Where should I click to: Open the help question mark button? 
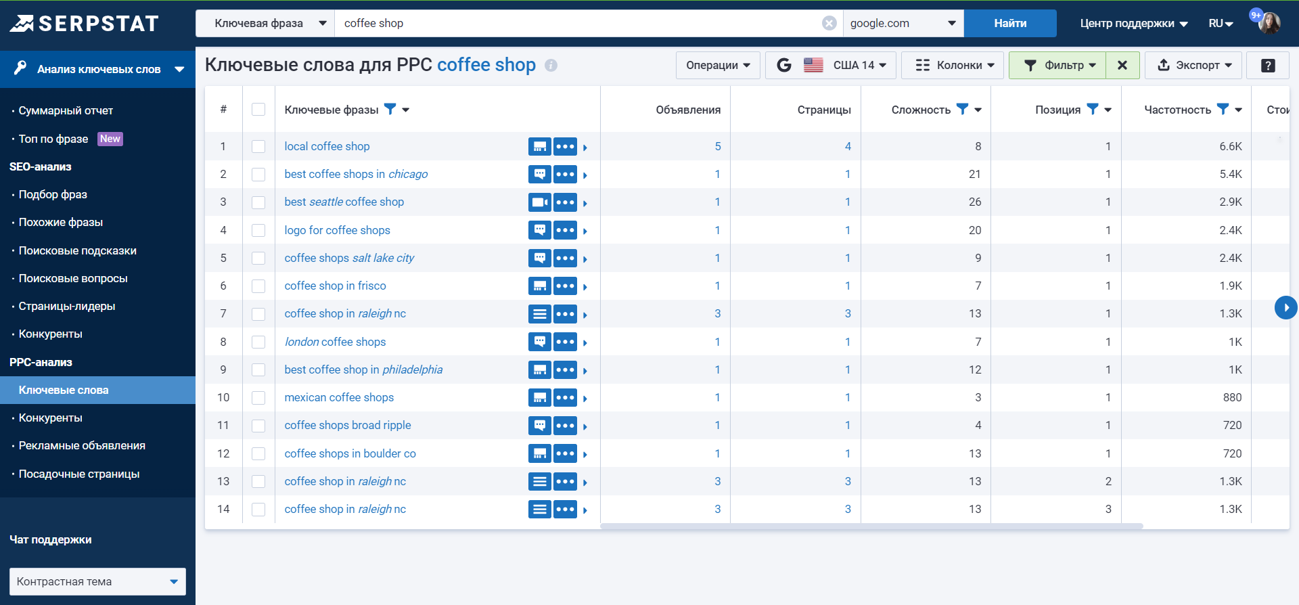click(x=1268, y=66)
